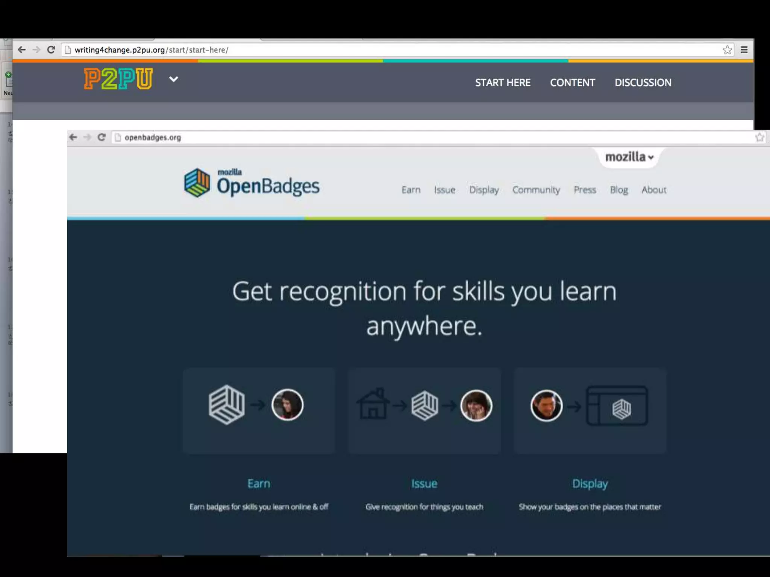Open the Chrome hamburger menu
770x577 pixels.
tap(744, 50)
